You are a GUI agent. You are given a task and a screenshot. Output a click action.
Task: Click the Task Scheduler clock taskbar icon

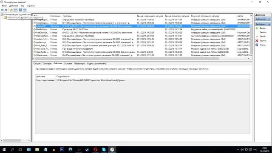(112, 150)
